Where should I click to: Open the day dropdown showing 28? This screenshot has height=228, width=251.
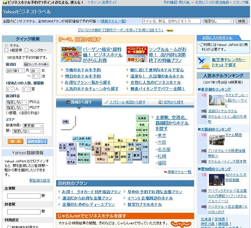(35, 71)
